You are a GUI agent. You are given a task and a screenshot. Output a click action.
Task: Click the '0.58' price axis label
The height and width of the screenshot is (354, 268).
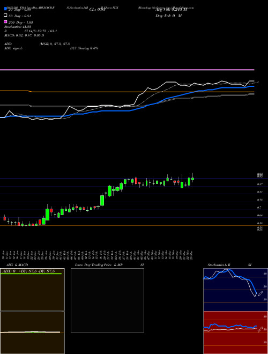tap(259, 223)
